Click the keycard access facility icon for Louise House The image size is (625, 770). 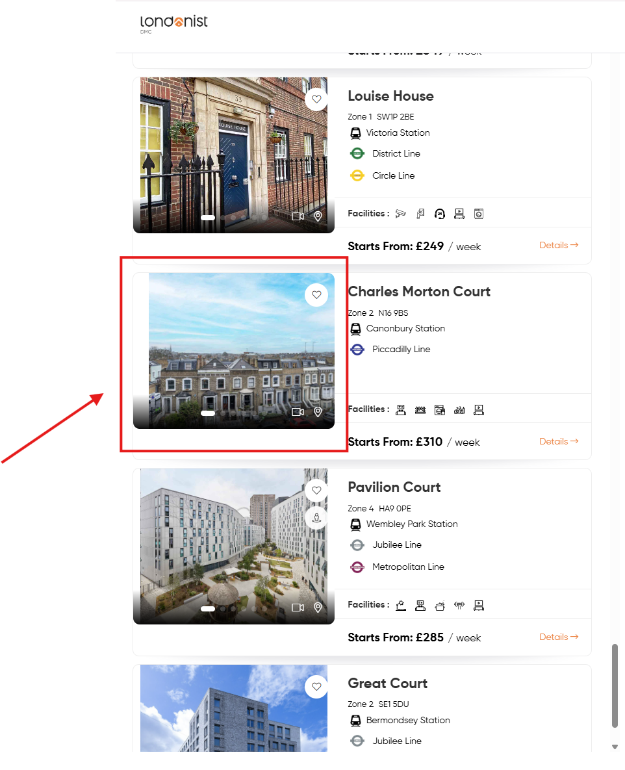[420, 214]
